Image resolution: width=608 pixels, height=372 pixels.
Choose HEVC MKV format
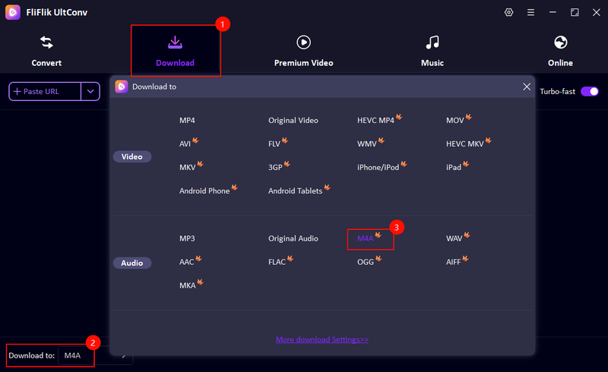465,144
